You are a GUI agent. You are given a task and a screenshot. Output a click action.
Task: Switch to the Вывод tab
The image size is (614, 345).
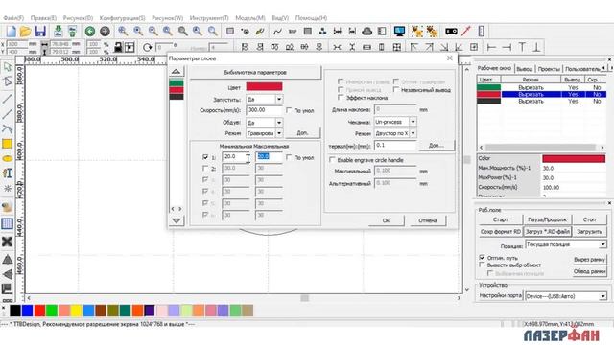tap(524, 69)
